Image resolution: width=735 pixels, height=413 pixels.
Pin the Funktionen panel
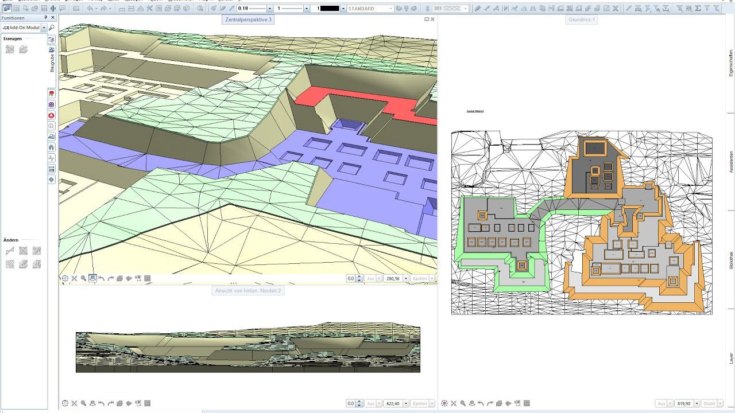click(46, 18)
